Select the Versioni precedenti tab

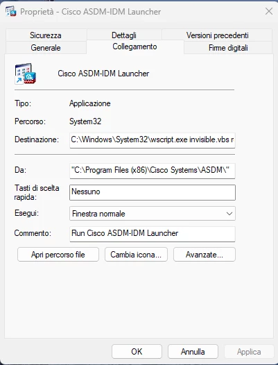point(217,35)
